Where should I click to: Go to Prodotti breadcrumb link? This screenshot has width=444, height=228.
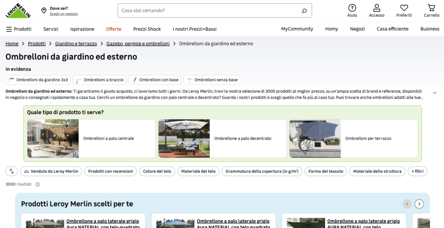(37, 44)
